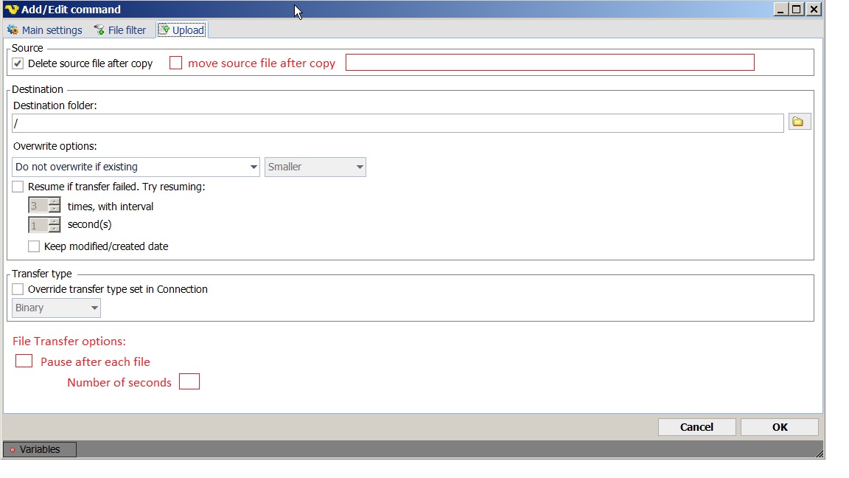The width and height of the screenshot is (849, 478).
Task: Open the File filter tab
Action: tap(127, 30)
